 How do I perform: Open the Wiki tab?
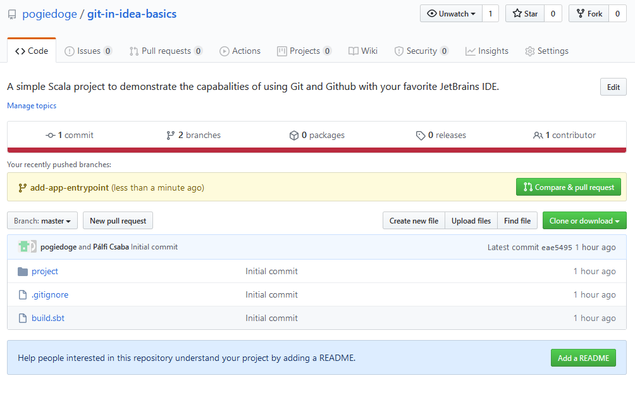coord(363,51)
